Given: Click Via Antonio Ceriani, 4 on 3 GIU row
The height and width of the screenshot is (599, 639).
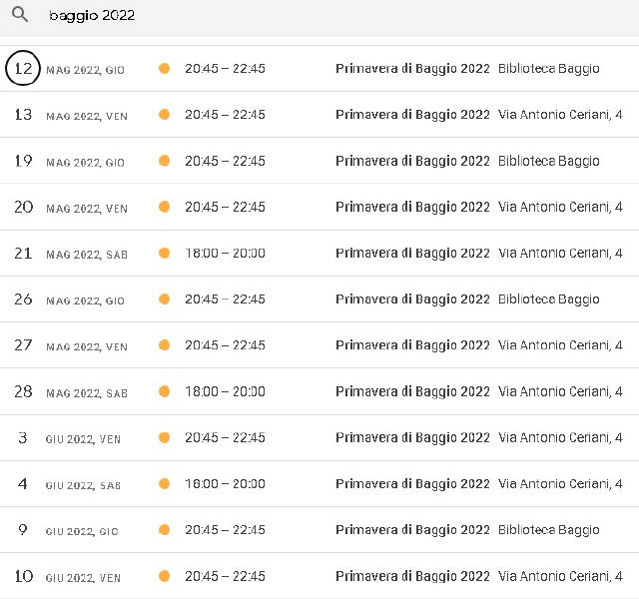Looking at the screenshot, I should (560, 438).
